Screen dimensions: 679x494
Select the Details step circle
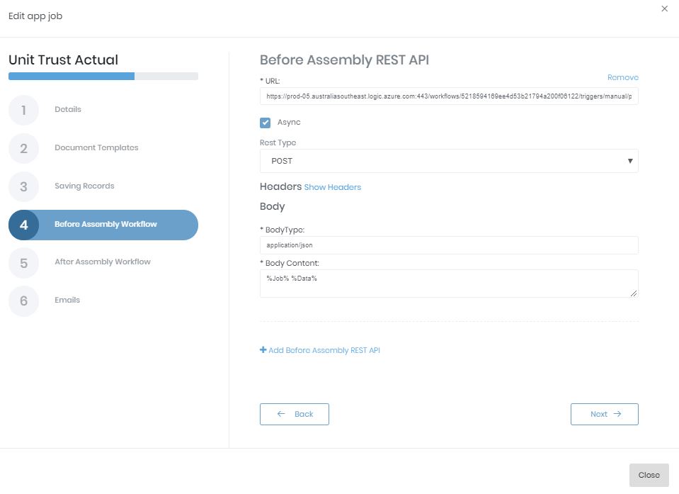point(23,110)
